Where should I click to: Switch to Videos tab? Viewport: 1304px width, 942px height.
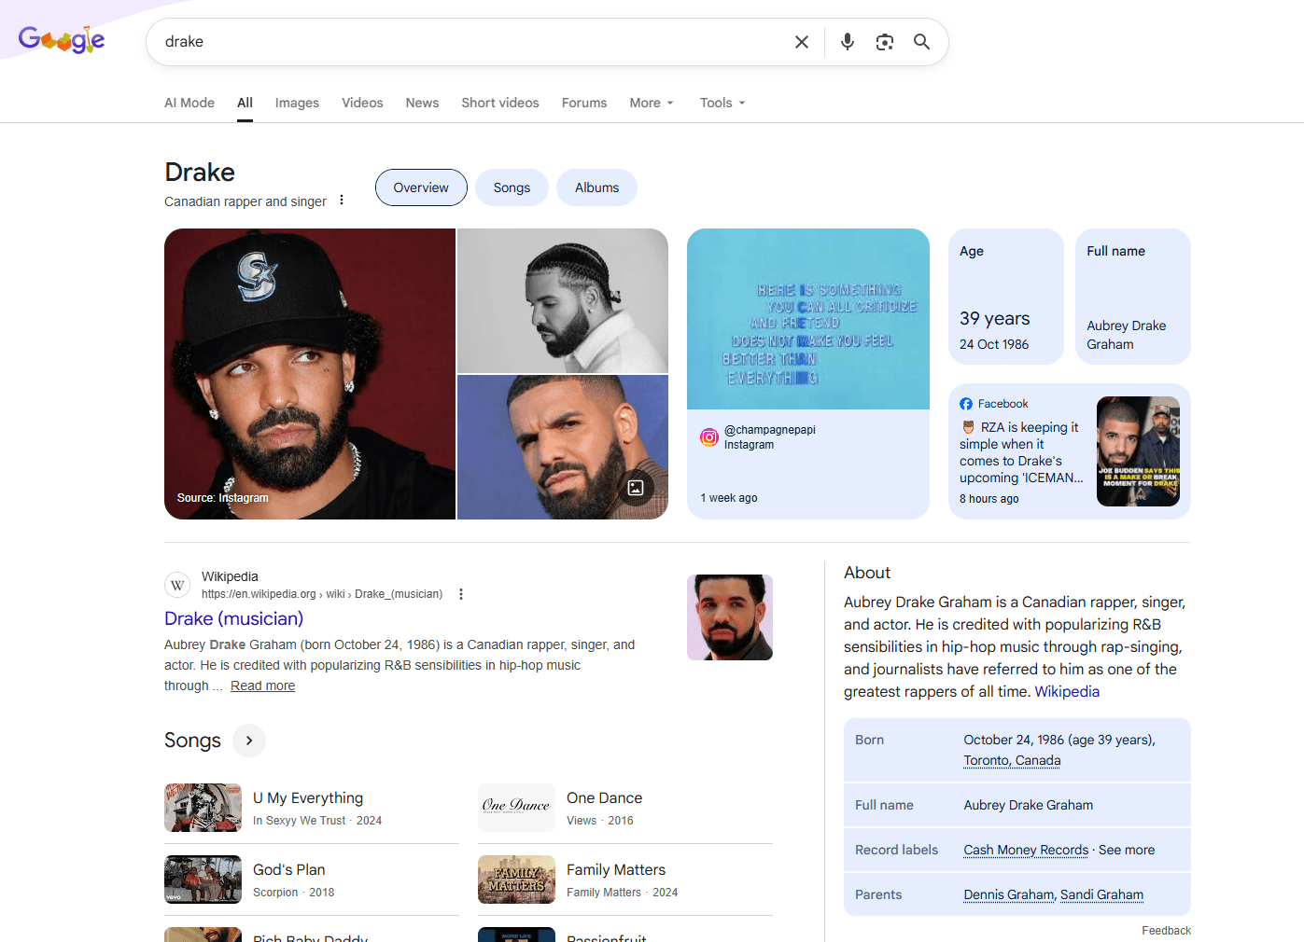362,103
